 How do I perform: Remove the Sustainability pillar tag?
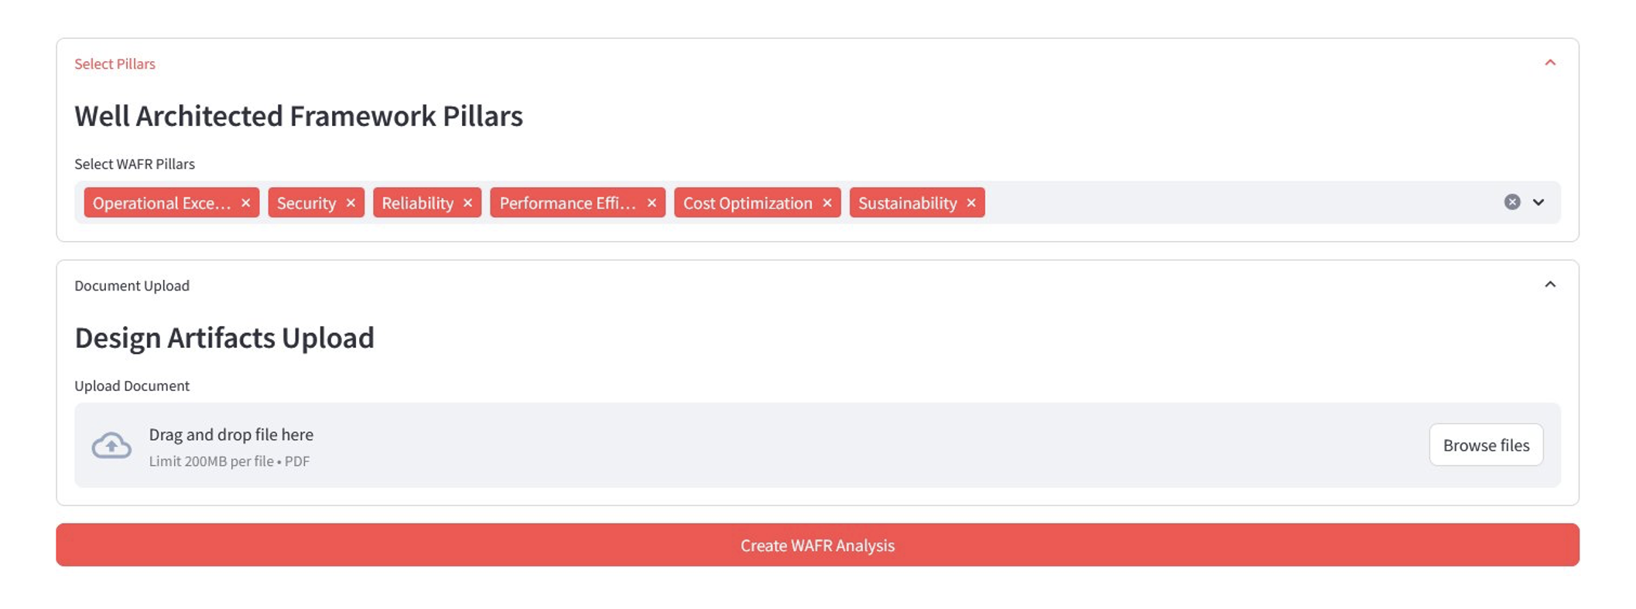click(x=971, y=202)
